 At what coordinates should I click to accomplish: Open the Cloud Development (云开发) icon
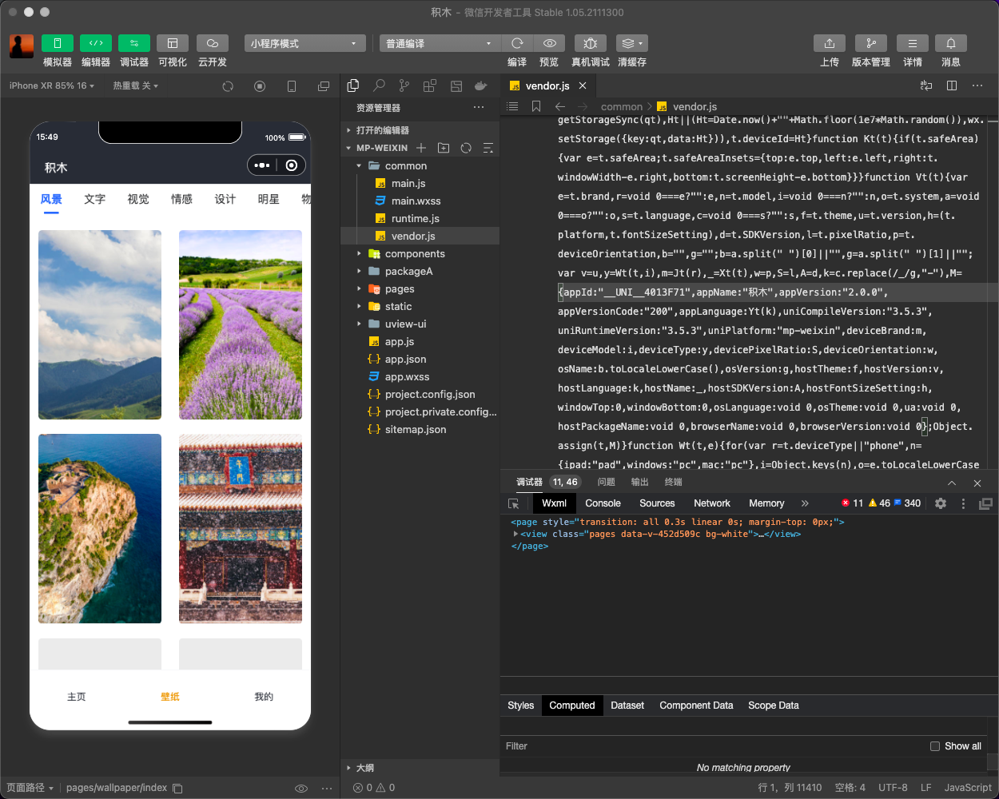pos(212,43)
